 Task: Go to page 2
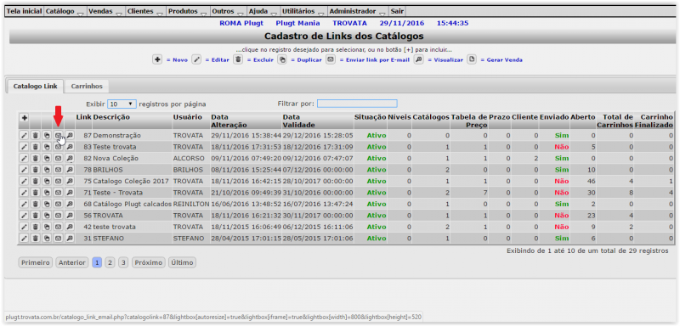(110, 262)
